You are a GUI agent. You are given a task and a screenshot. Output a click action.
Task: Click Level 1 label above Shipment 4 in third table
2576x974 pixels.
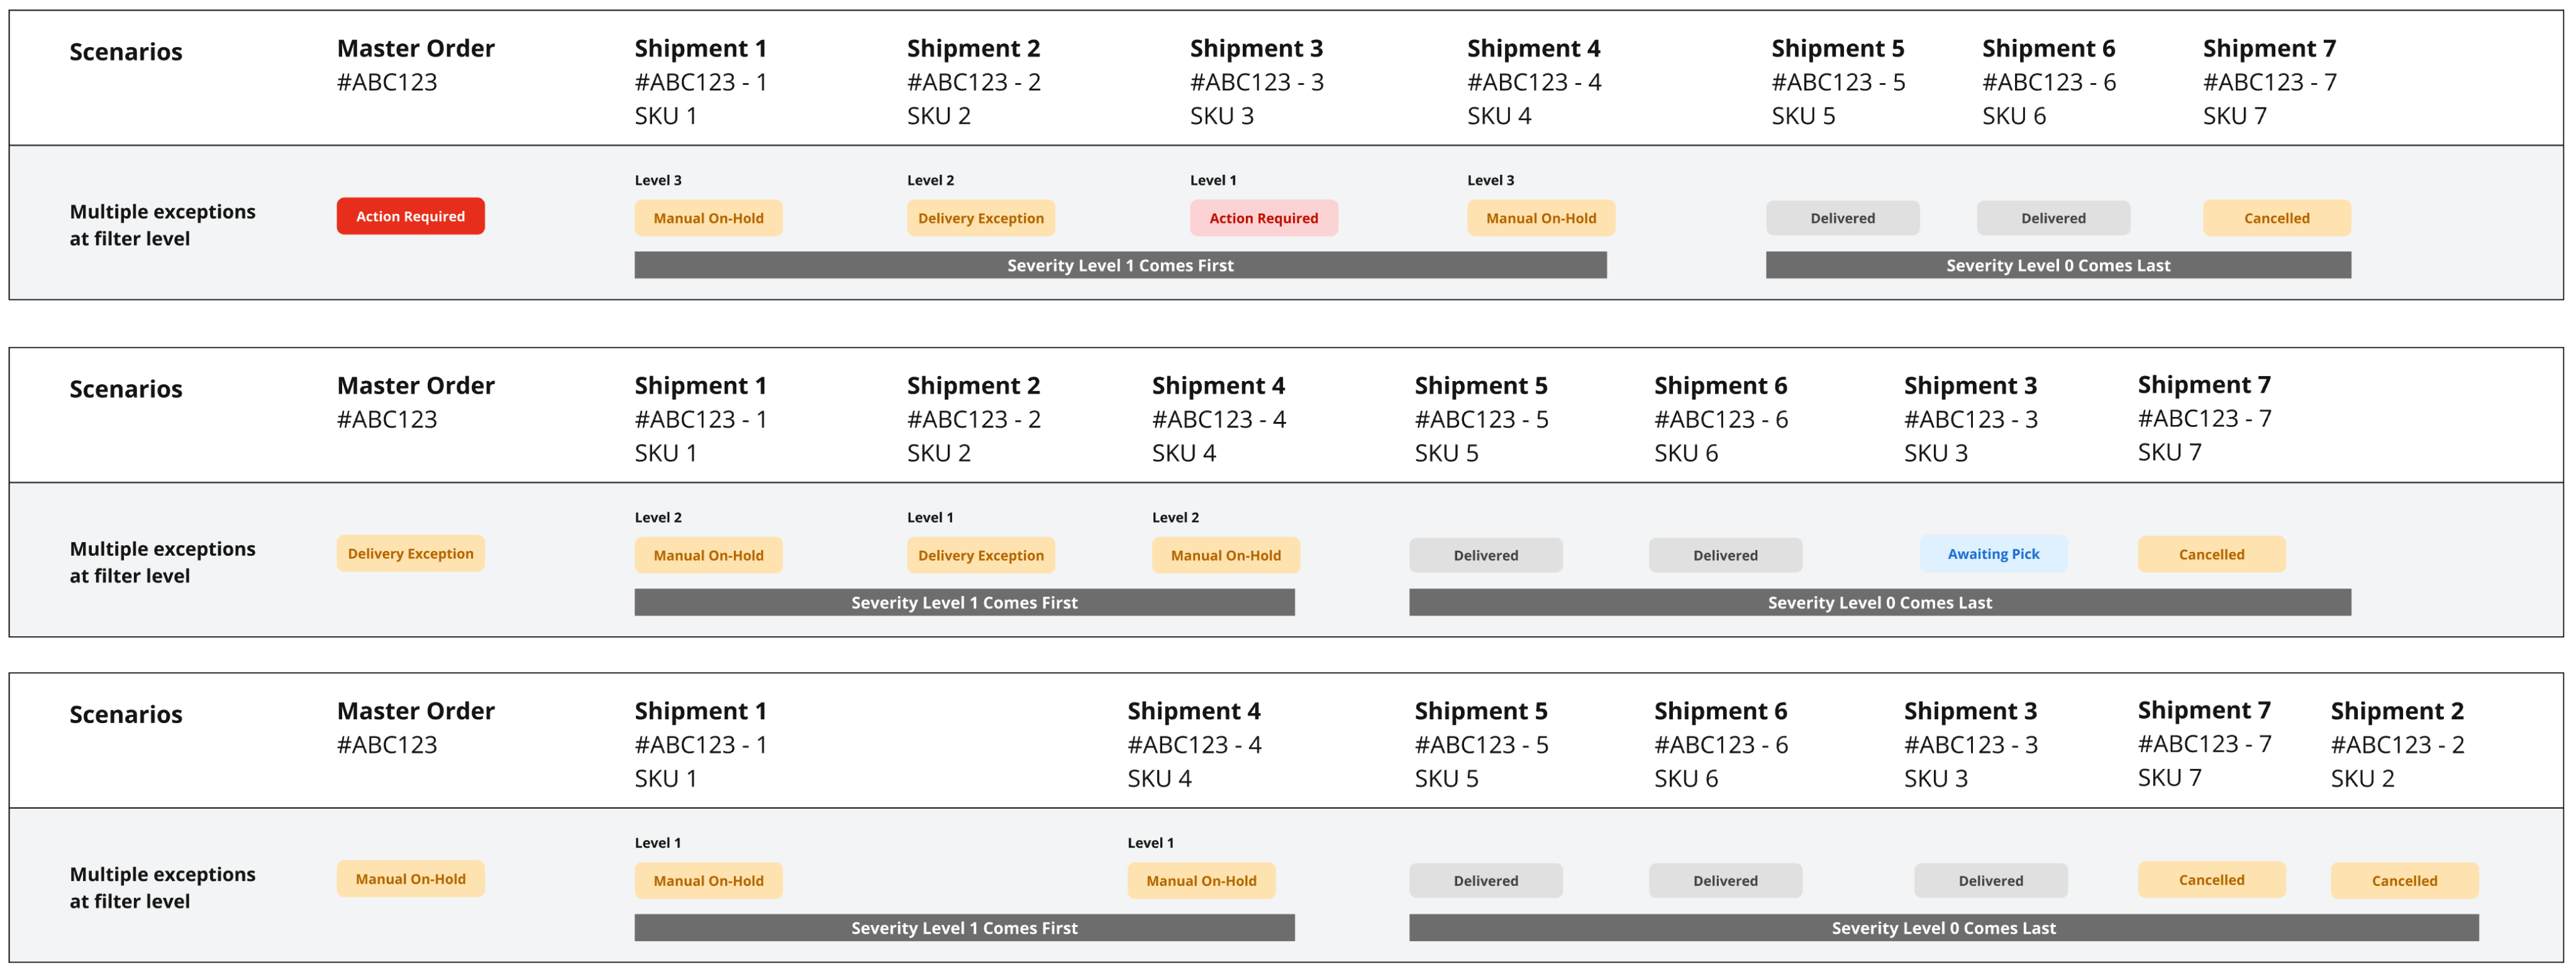(1150, 843)
